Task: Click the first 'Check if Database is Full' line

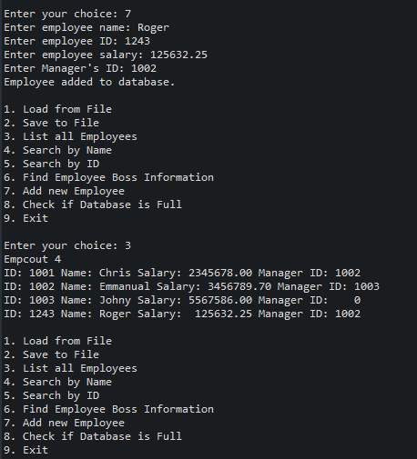Action: [93, 205]
